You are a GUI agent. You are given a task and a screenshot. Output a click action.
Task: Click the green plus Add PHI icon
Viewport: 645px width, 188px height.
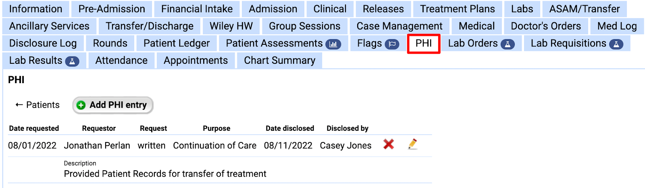81,105
